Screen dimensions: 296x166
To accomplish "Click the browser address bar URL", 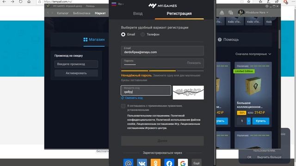I will click(58, 2).
